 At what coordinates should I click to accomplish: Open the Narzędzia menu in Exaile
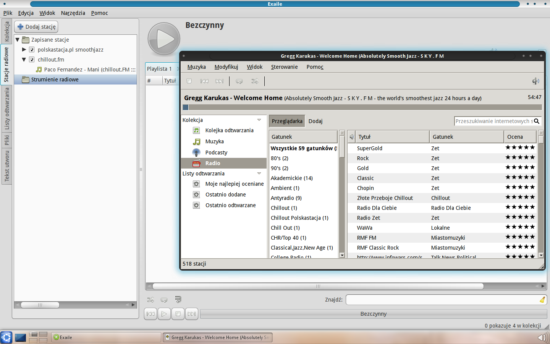[x=73, y=13]
